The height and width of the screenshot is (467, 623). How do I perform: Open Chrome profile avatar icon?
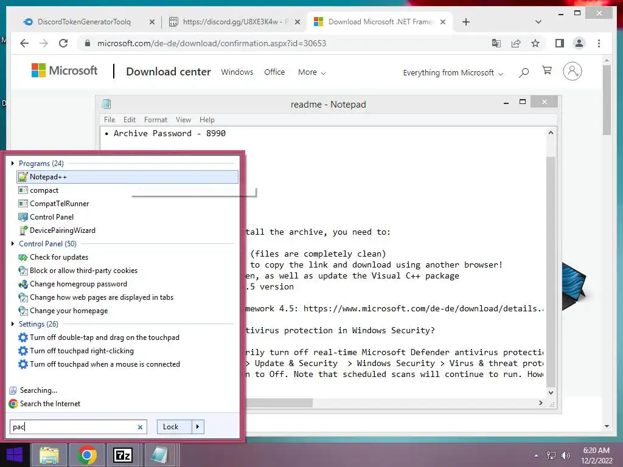tap(579, 43)
